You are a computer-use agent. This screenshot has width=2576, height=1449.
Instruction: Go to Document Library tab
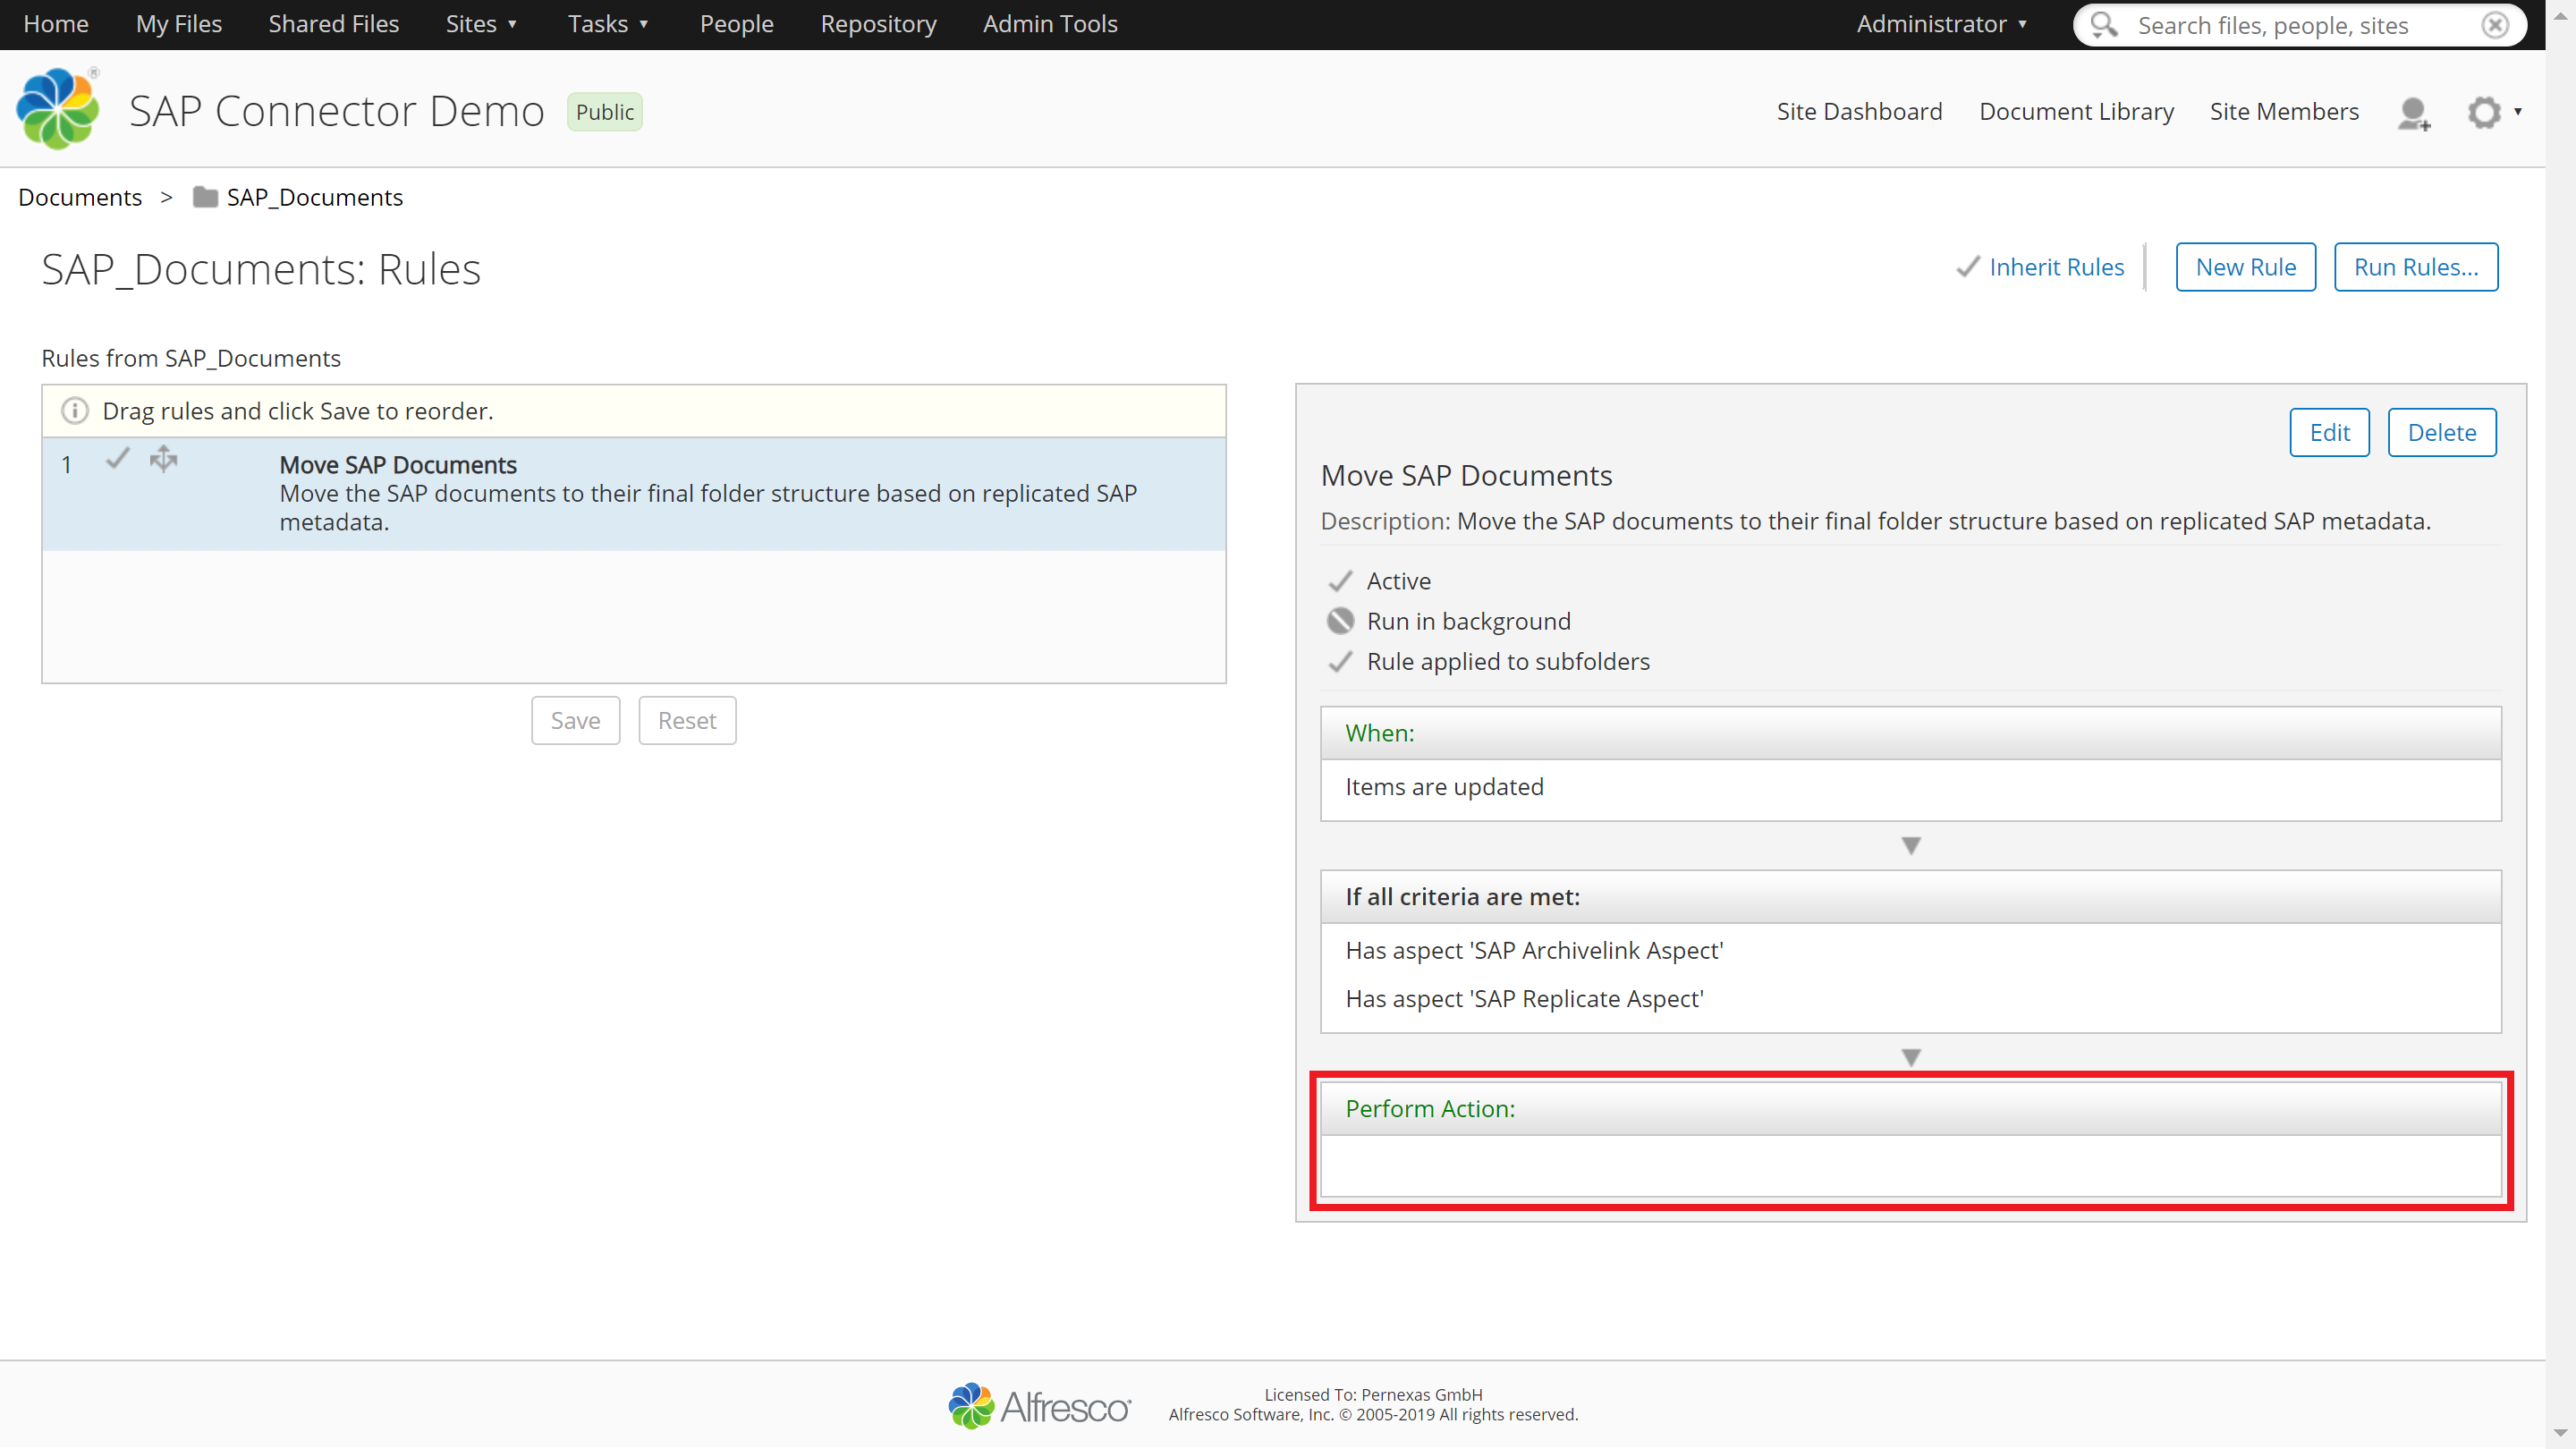pyautogui.click(x=2076, y=112)
